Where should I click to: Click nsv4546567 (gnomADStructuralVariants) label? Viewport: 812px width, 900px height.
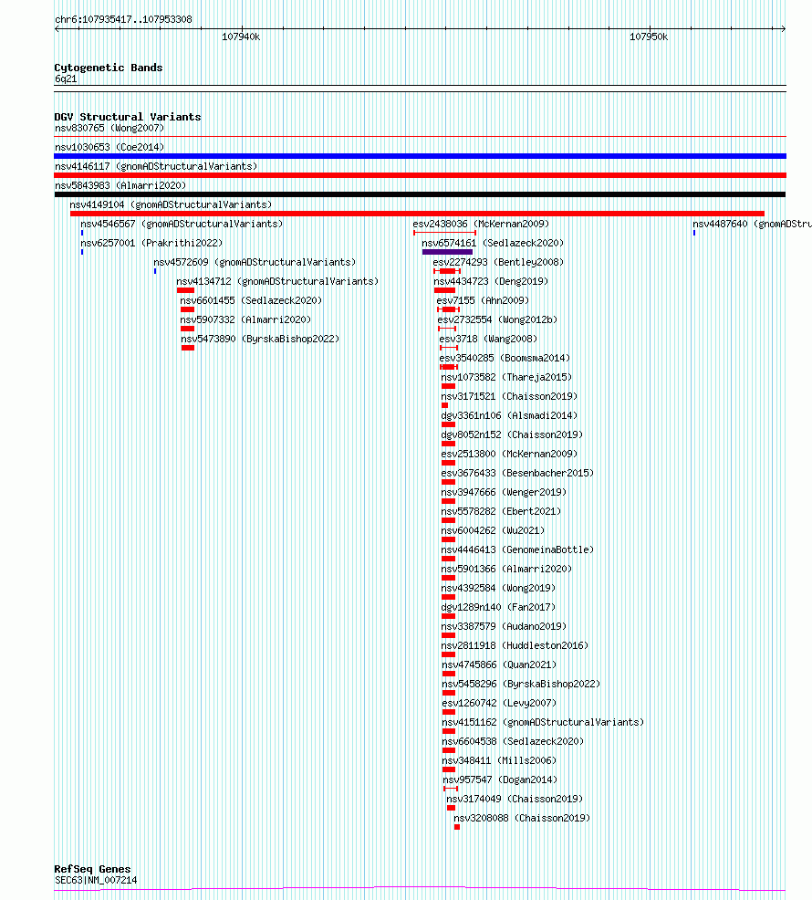[x=182, y=224]
